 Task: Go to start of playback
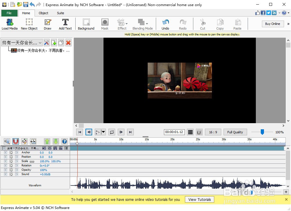[x=80, y=132]
